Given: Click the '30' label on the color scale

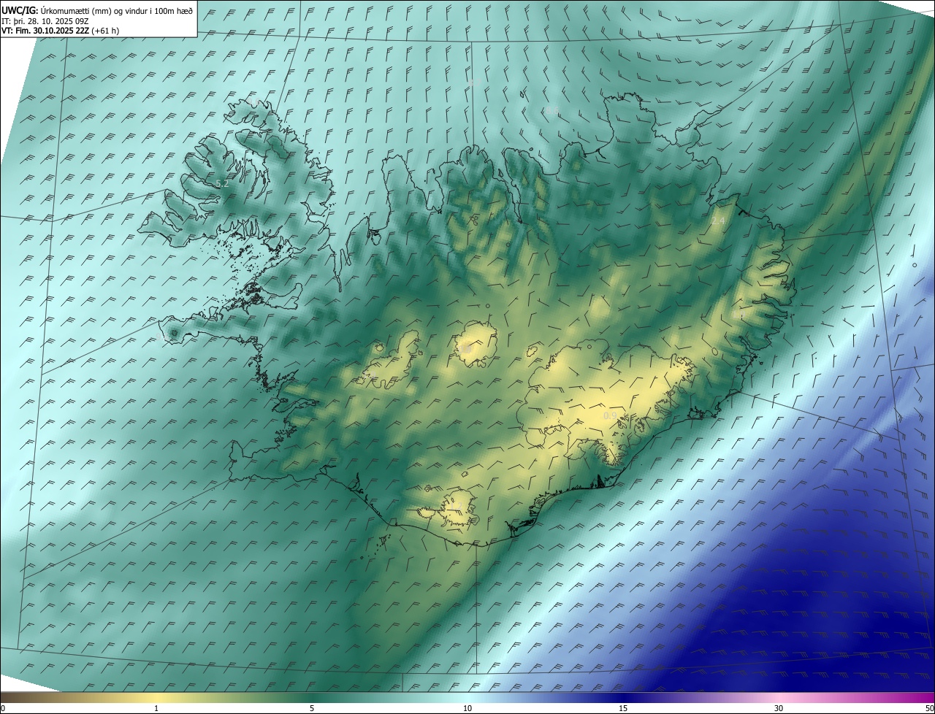Looking at the screenshot, I should pos(779,708).
